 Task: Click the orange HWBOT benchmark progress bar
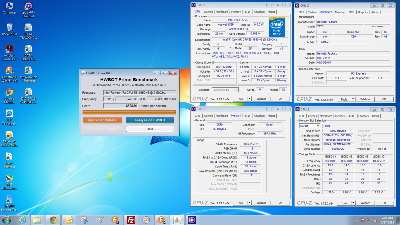(129, 112)
